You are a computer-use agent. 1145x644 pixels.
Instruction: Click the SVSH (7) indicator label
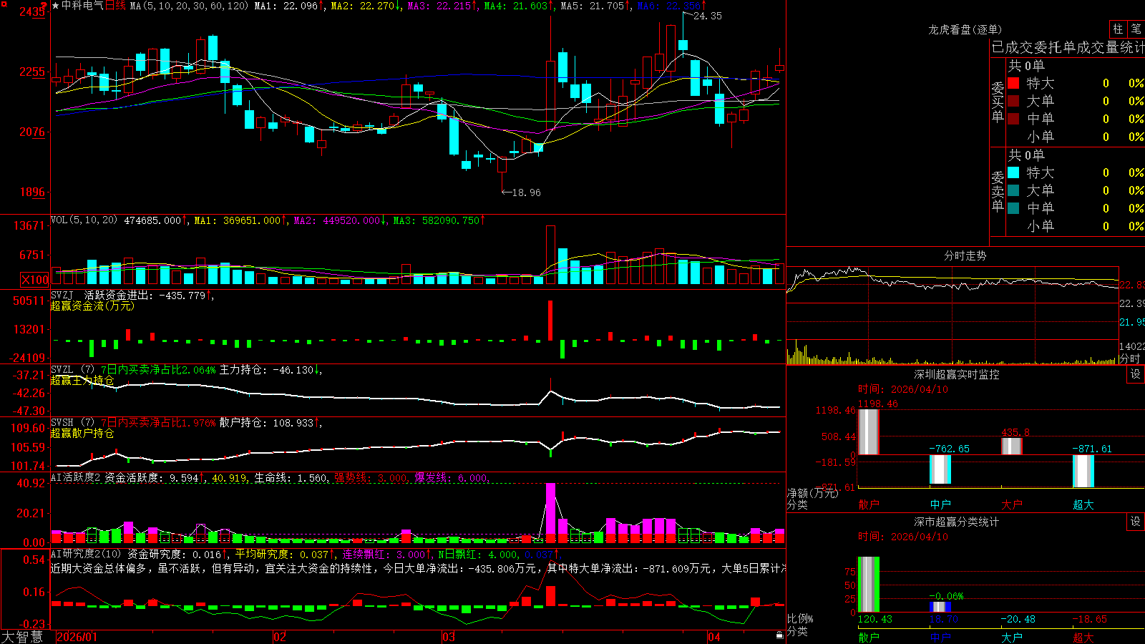[x=72, y=423]
